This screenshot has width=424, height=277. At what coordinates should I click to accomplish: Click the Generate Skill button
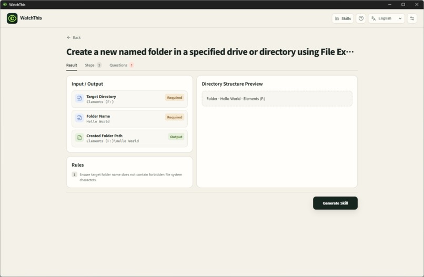(x=335, y=203)
